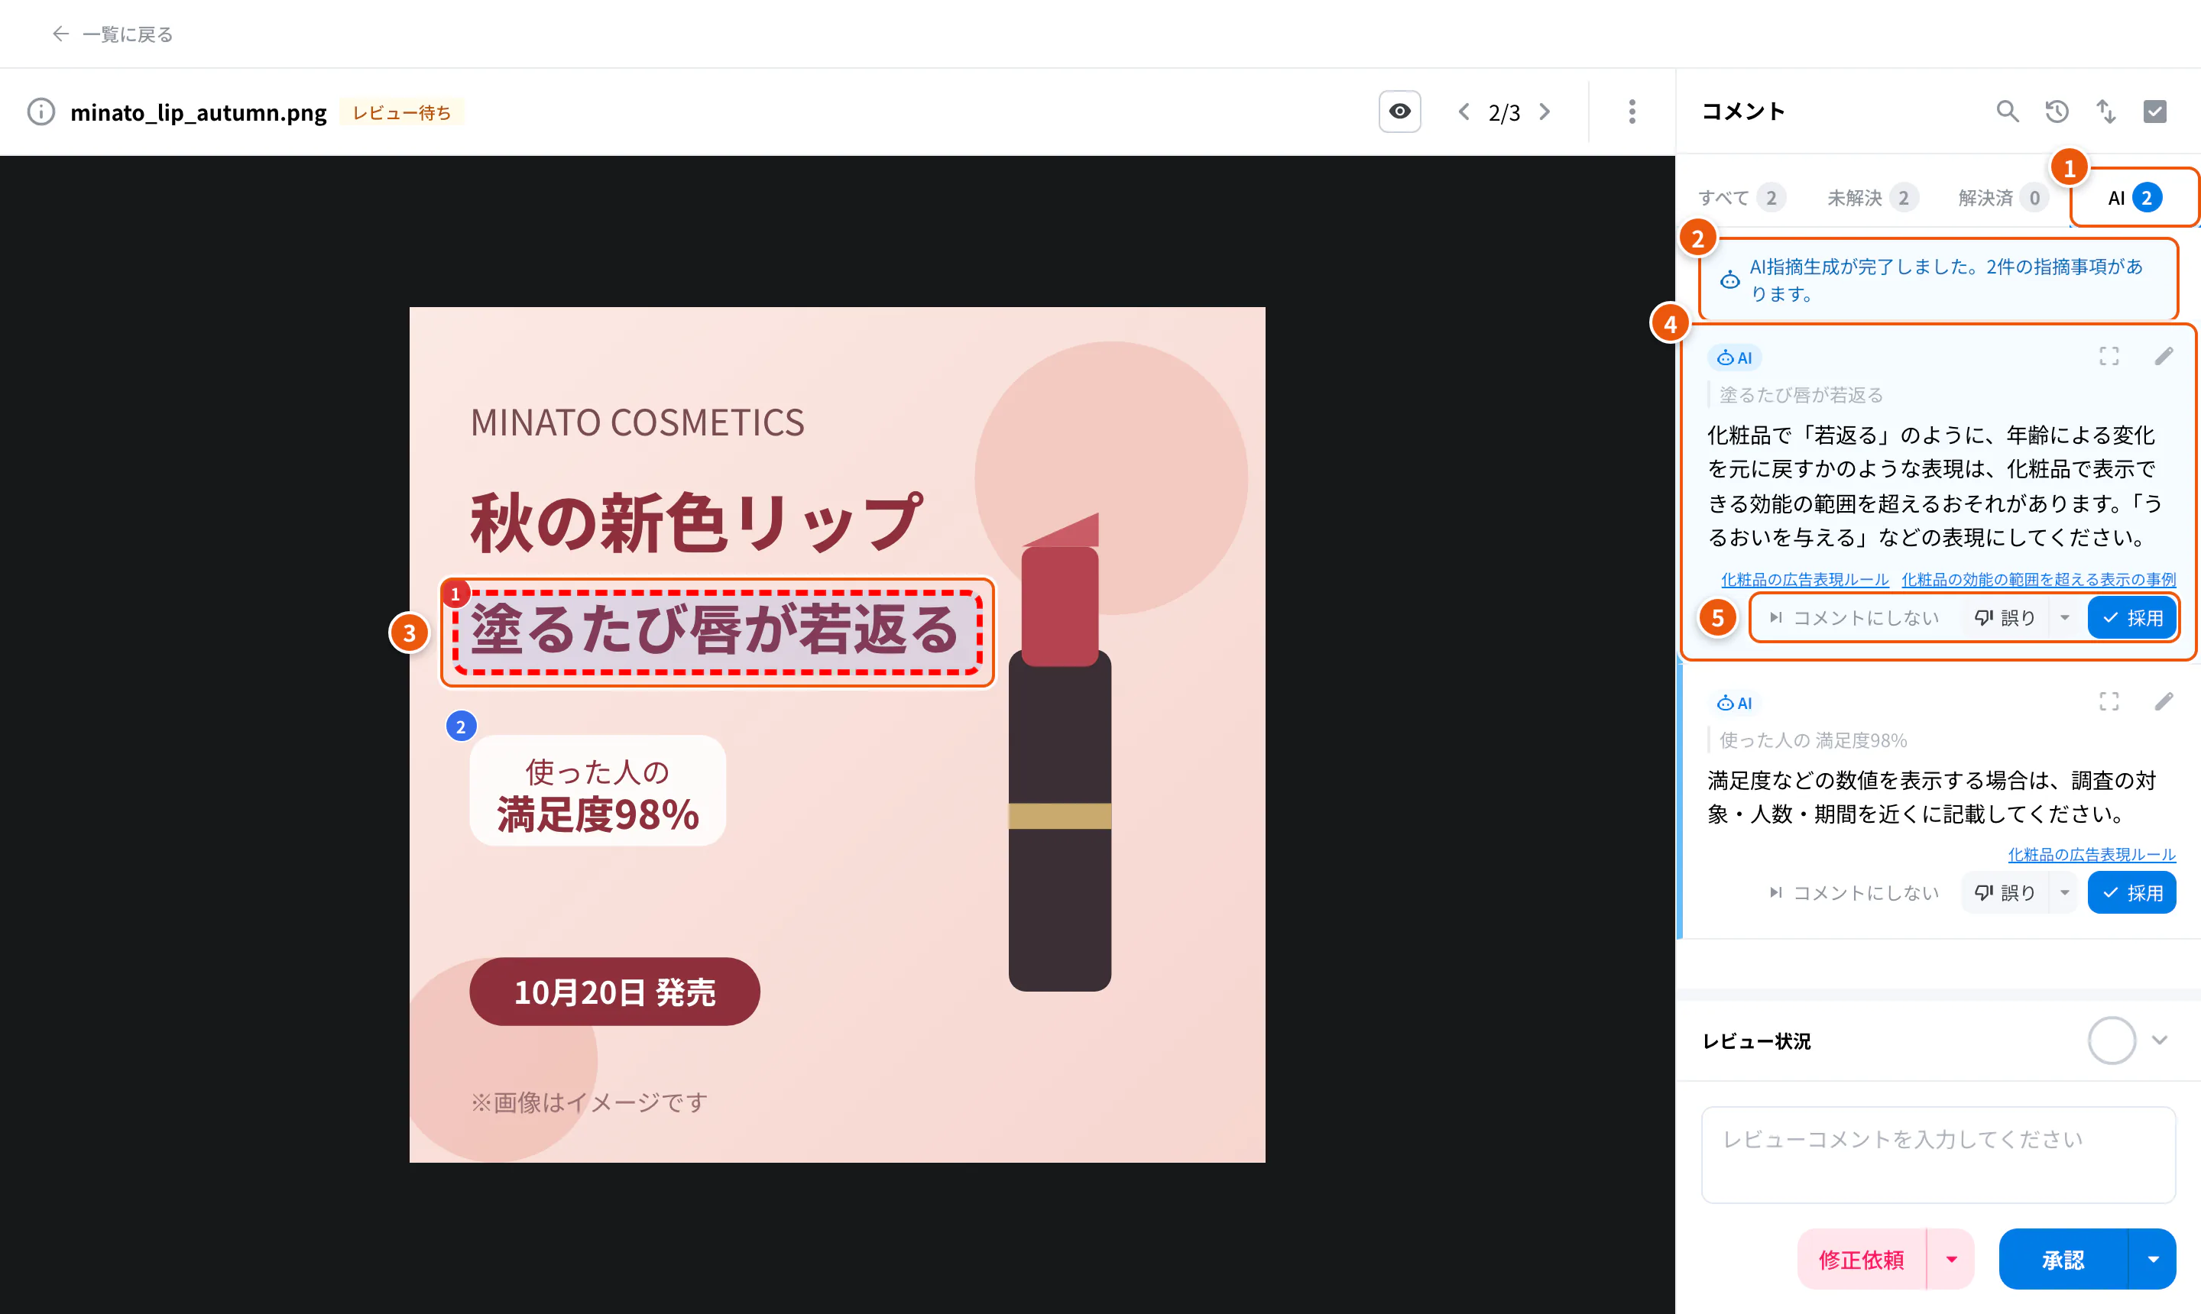Image resolution: width=2201 pixels, height=1314 pixels.
Task: Expand focus icon on 若返る AI comment
Action: [x=2109, y=356]
